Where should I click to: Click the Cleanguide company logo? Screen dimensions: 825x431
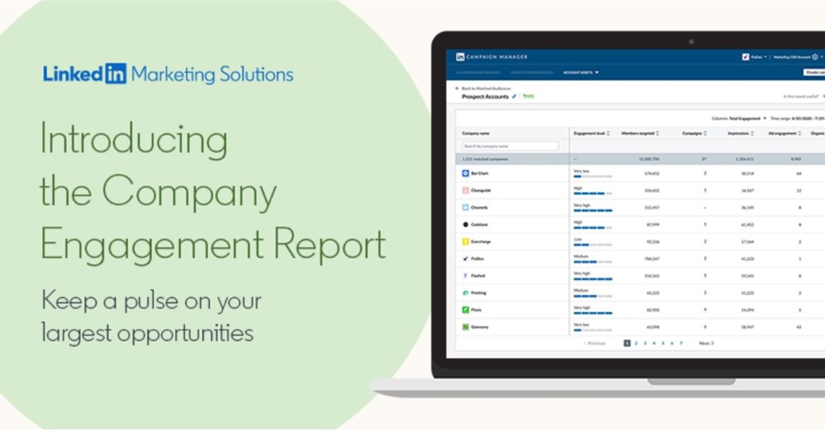pos(465,190)
